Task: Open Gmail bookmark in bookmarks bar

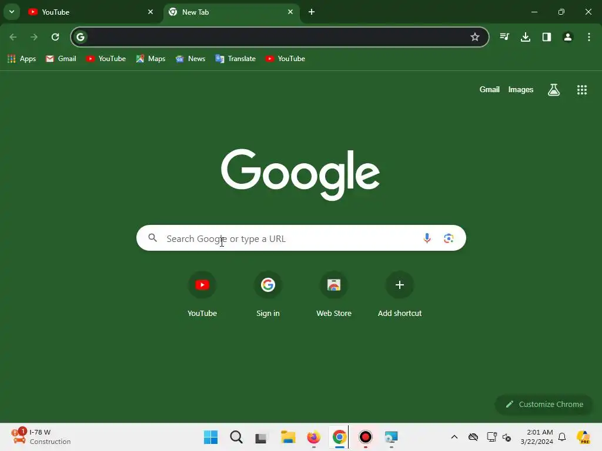Action: 61,59
